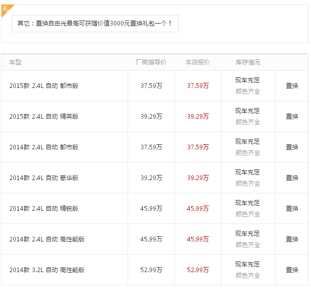Click 置换 for 2015款 2.4L 自动 精英版
Viewport: 311px width, 289px height.
click(292, 117)
